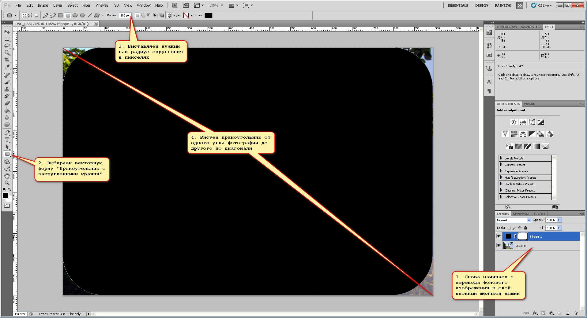Click the CS Live button
This screenshot has width=587, height=318.
pyautogui.click(x=541, y=5)
